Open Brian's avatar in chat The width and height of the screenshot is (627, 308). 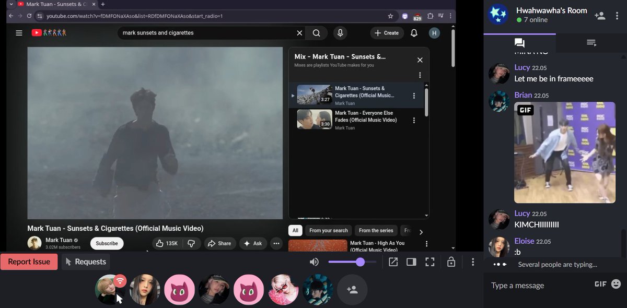point(499,101)
